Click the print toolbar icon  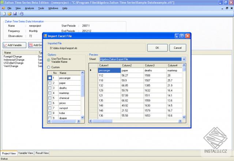(x=22, y=14)
